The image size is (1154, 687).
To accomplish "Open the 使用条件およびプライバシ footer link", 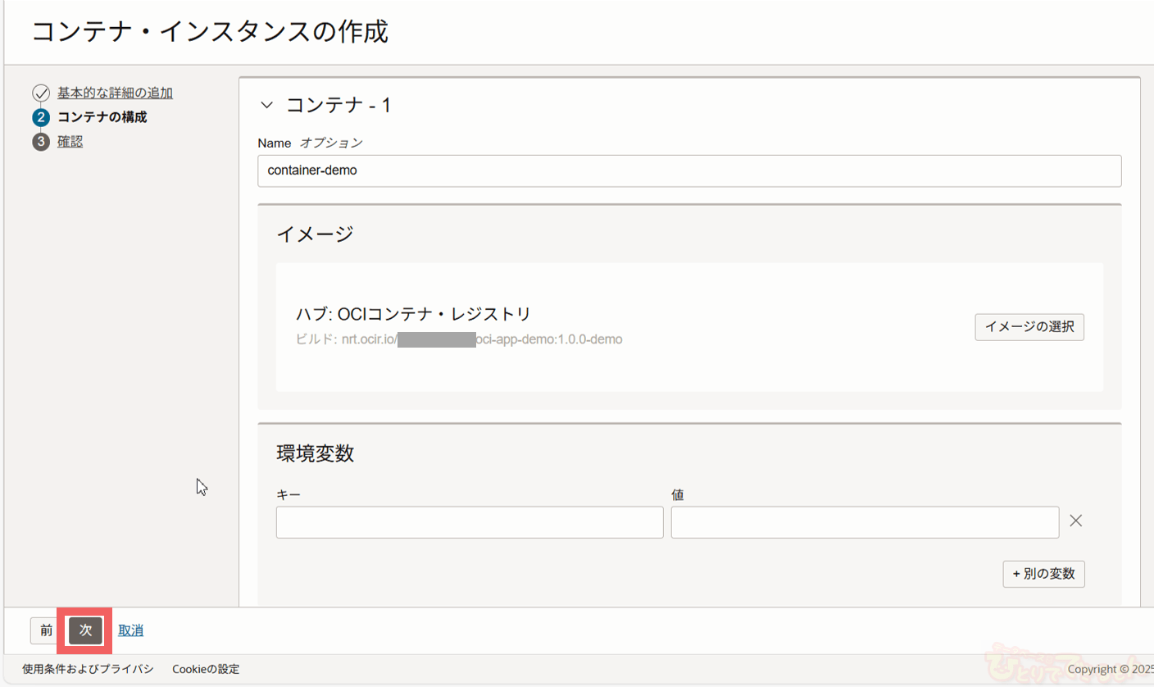I will pyautogui.click(x=88, y=669).
